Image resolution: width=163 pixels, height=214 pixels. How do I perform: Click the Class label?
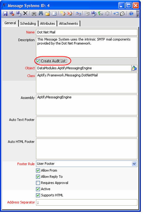pyautogui.click(x=31, y=76)
